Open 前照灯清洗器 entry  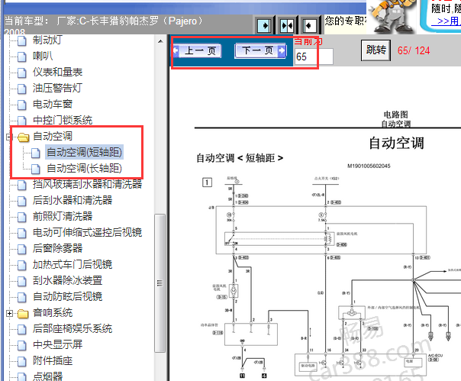[63, 216]
